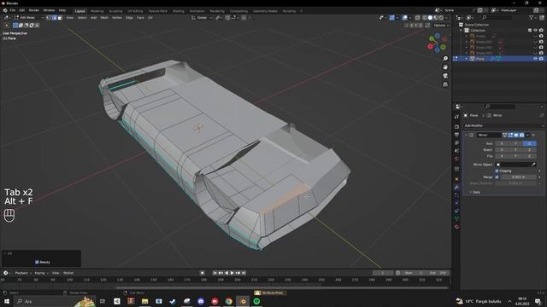Open Chrome from the taskbar
The height and width of the screenshot is (307, 547).
(x=228, y=301)
